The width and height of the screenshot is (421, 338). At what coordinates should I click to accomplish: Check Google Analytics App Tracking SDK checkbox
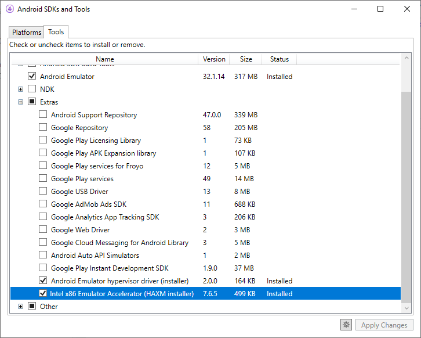(43, 217)
